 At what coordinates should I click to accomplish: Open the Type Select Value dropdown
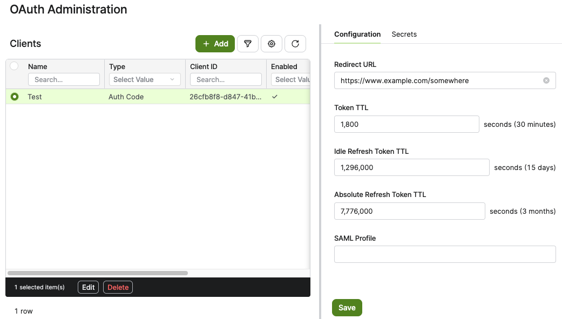(145, 79)
